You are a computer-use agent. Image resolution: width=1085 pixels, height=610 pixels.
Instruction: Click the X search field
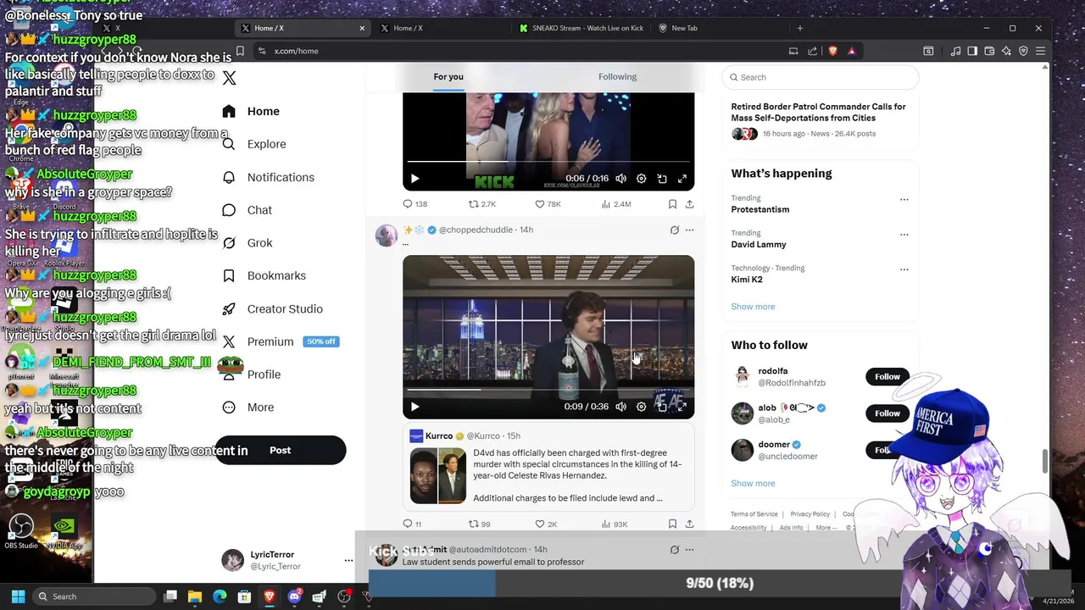coord(821,77)
